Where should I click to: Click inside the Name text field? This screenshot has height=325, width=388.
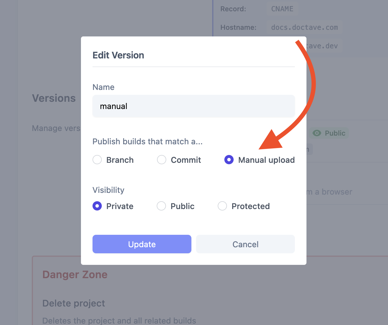pos(193,106)
